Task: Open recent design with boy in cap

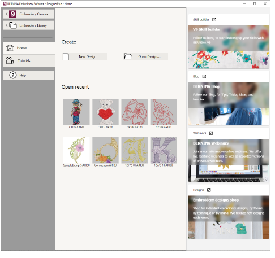Action: (76, 112)
